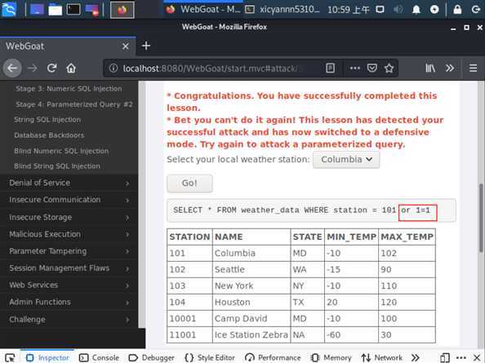Go back with the browser back arrow
485x363 pixels.
(12, 68)
